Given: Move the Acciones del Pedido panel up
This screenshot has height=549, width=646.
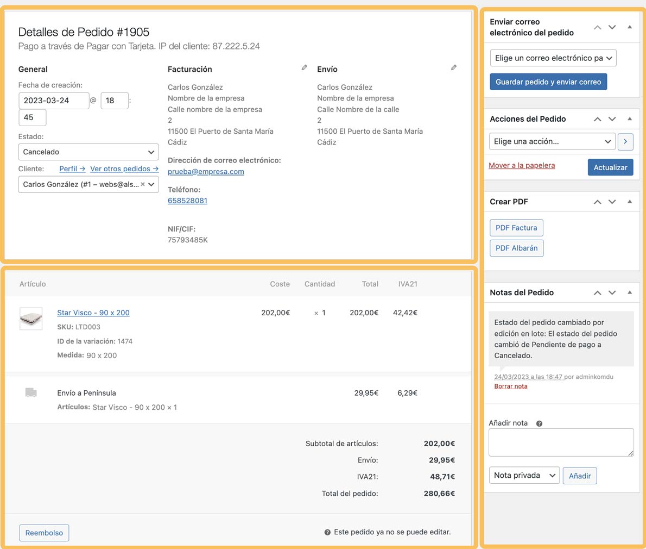Looking at the screenshot, I should click(597, 119).
